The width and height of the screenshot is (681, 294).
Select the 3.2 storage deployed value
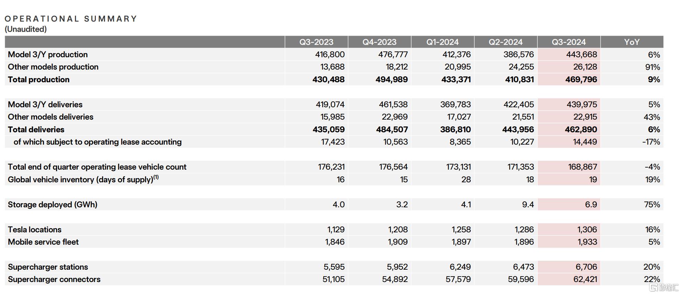pos(402,205)
